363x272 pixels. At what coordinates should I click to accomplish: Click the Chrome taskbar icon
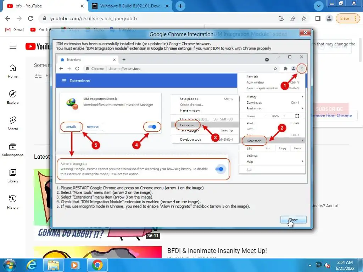pyautogui.click(x=97, y=265)
